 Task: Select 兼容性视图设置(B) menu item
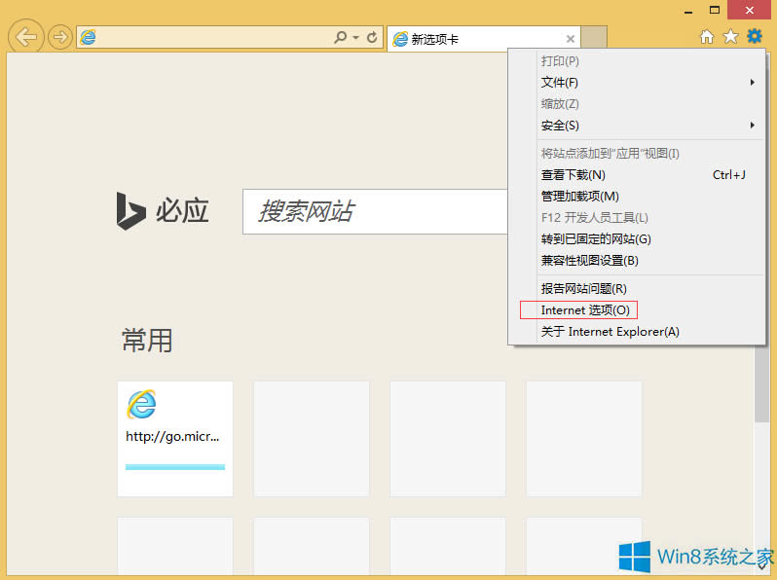(589, 261)
